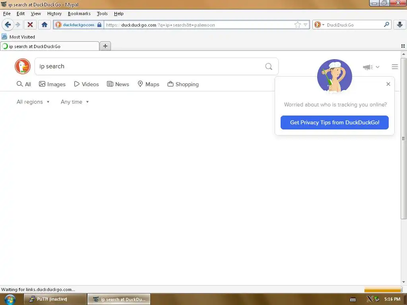Open the Downloads arrow button
This screenshot has height=305, width=407.
tap(400, 25)
